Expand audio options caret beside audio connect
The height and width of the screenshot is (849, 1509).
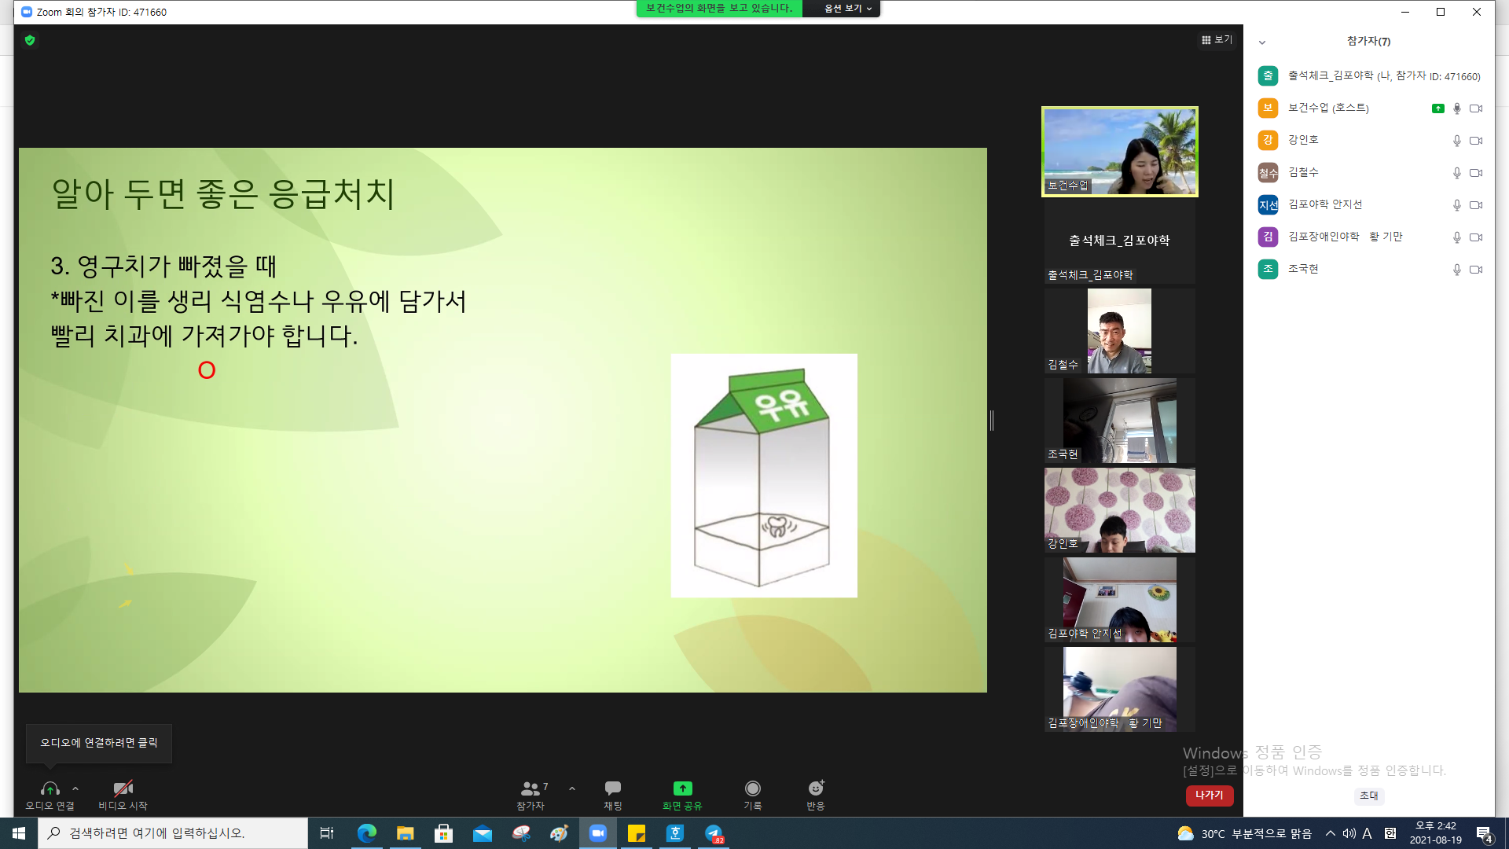pyautogui.click(x=75, y=788)
